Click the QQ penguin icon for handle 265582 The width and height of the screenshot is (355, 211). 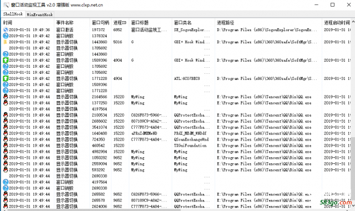(6, 194)
